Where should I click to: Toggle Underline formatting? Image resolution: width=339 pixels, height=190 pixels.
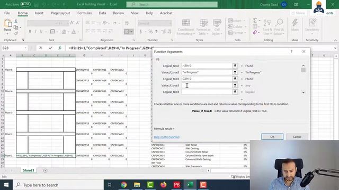41,32
